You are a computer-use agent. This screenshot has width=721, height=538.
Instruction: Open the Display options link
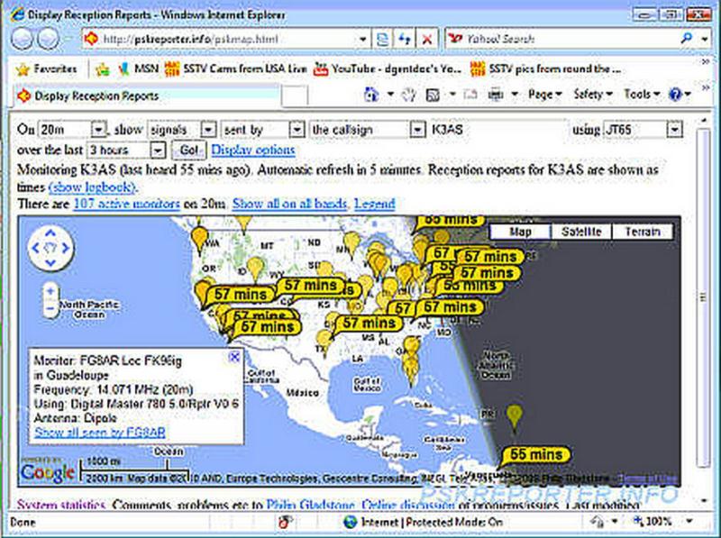[x=253, y=150]
